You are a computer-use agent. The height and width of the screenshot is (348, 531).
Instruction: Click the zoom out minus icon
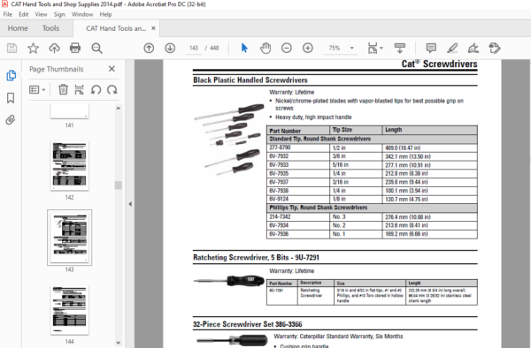[287, 48]
